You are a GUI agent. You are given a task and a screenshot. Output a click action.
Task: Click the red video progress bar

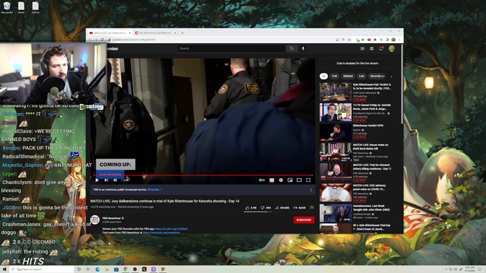[x=203, y=175]
